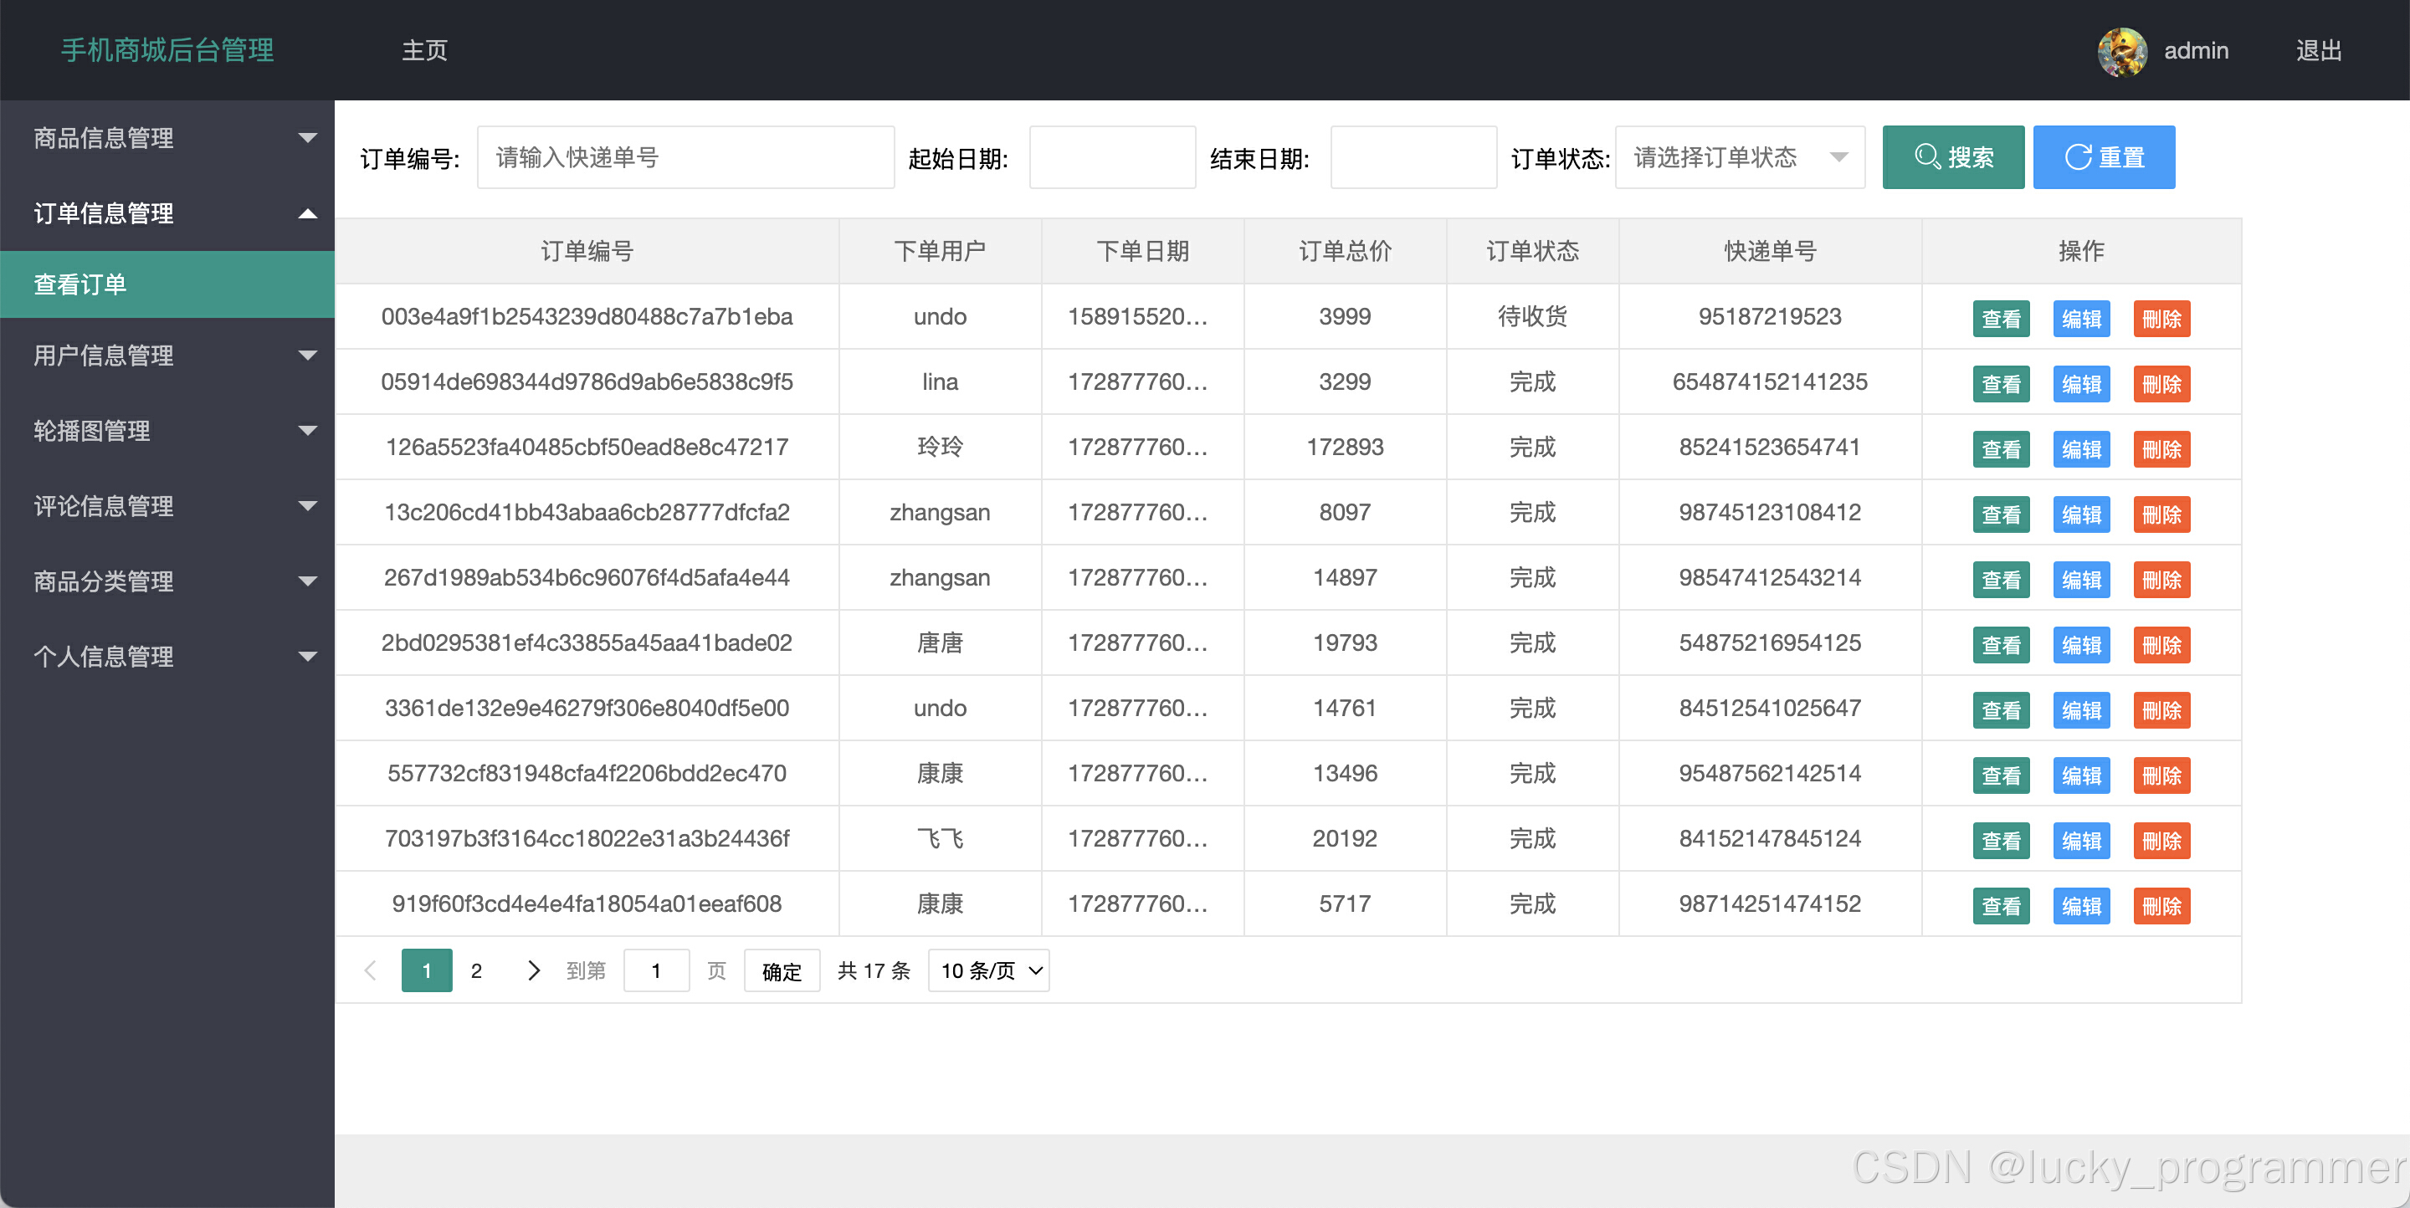Click the search button with magnifier icon
This screenshot has height=1208, width=2410.
click(1952, 157)
